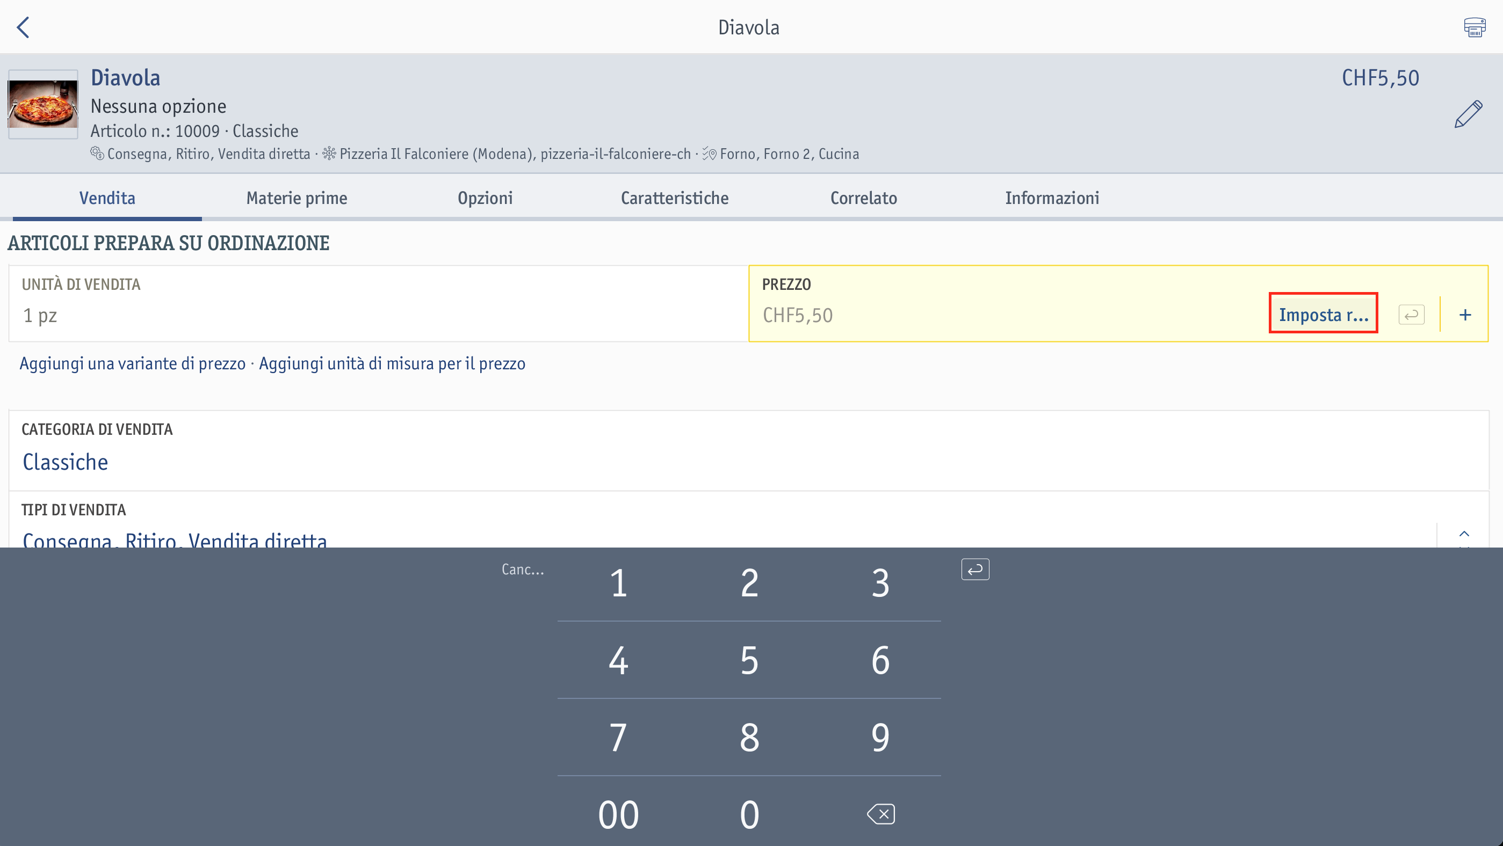
Task: Confirm entry with the keypad return key
Action: point(975,569)
